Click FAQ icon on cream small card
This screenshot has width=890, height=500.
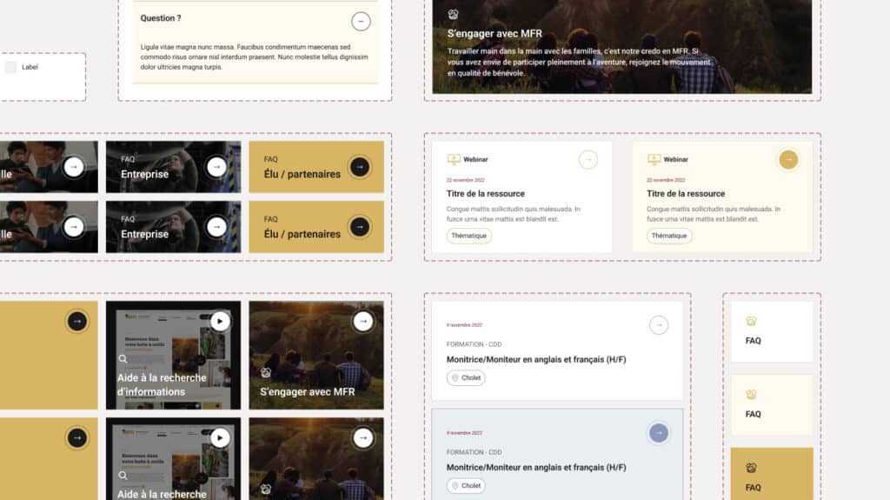point(751,395)
